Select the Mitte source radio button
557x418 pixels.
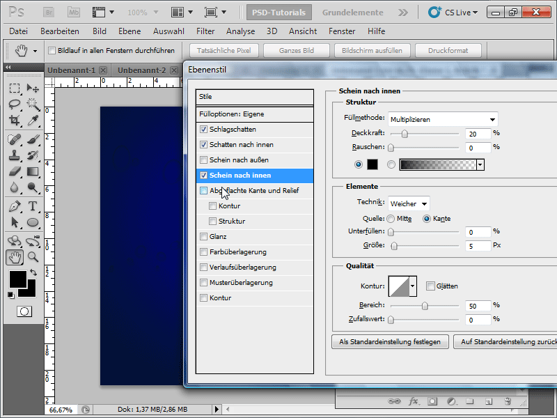[391, 219]
